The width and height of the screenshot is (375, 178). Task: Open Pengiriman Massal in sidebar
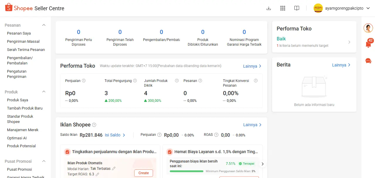(x=23, y=42)
